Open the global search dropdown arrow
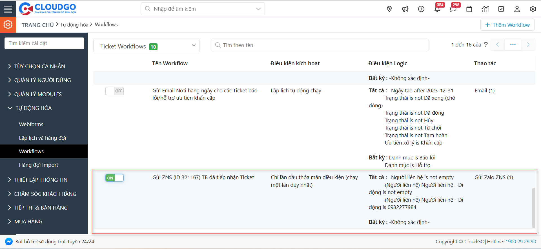Viewport: 541px width, 249px height. click(x=258, y=9)
